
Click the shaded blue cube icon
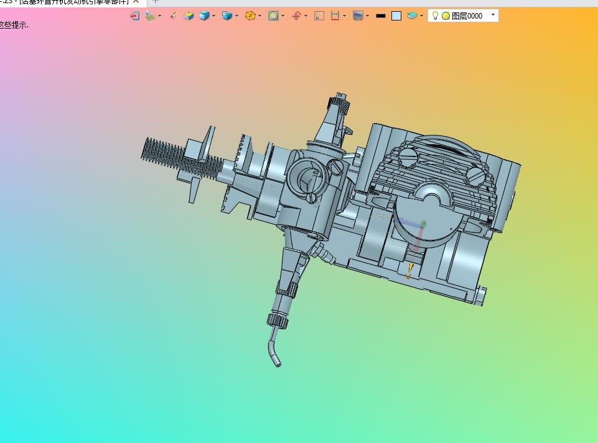205,16
